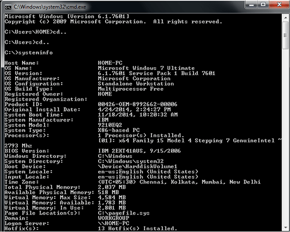The height and width of the screenshot is (232, 290).
Task: Click the System Model 9210EQ2 value
Action: point(110,125)
